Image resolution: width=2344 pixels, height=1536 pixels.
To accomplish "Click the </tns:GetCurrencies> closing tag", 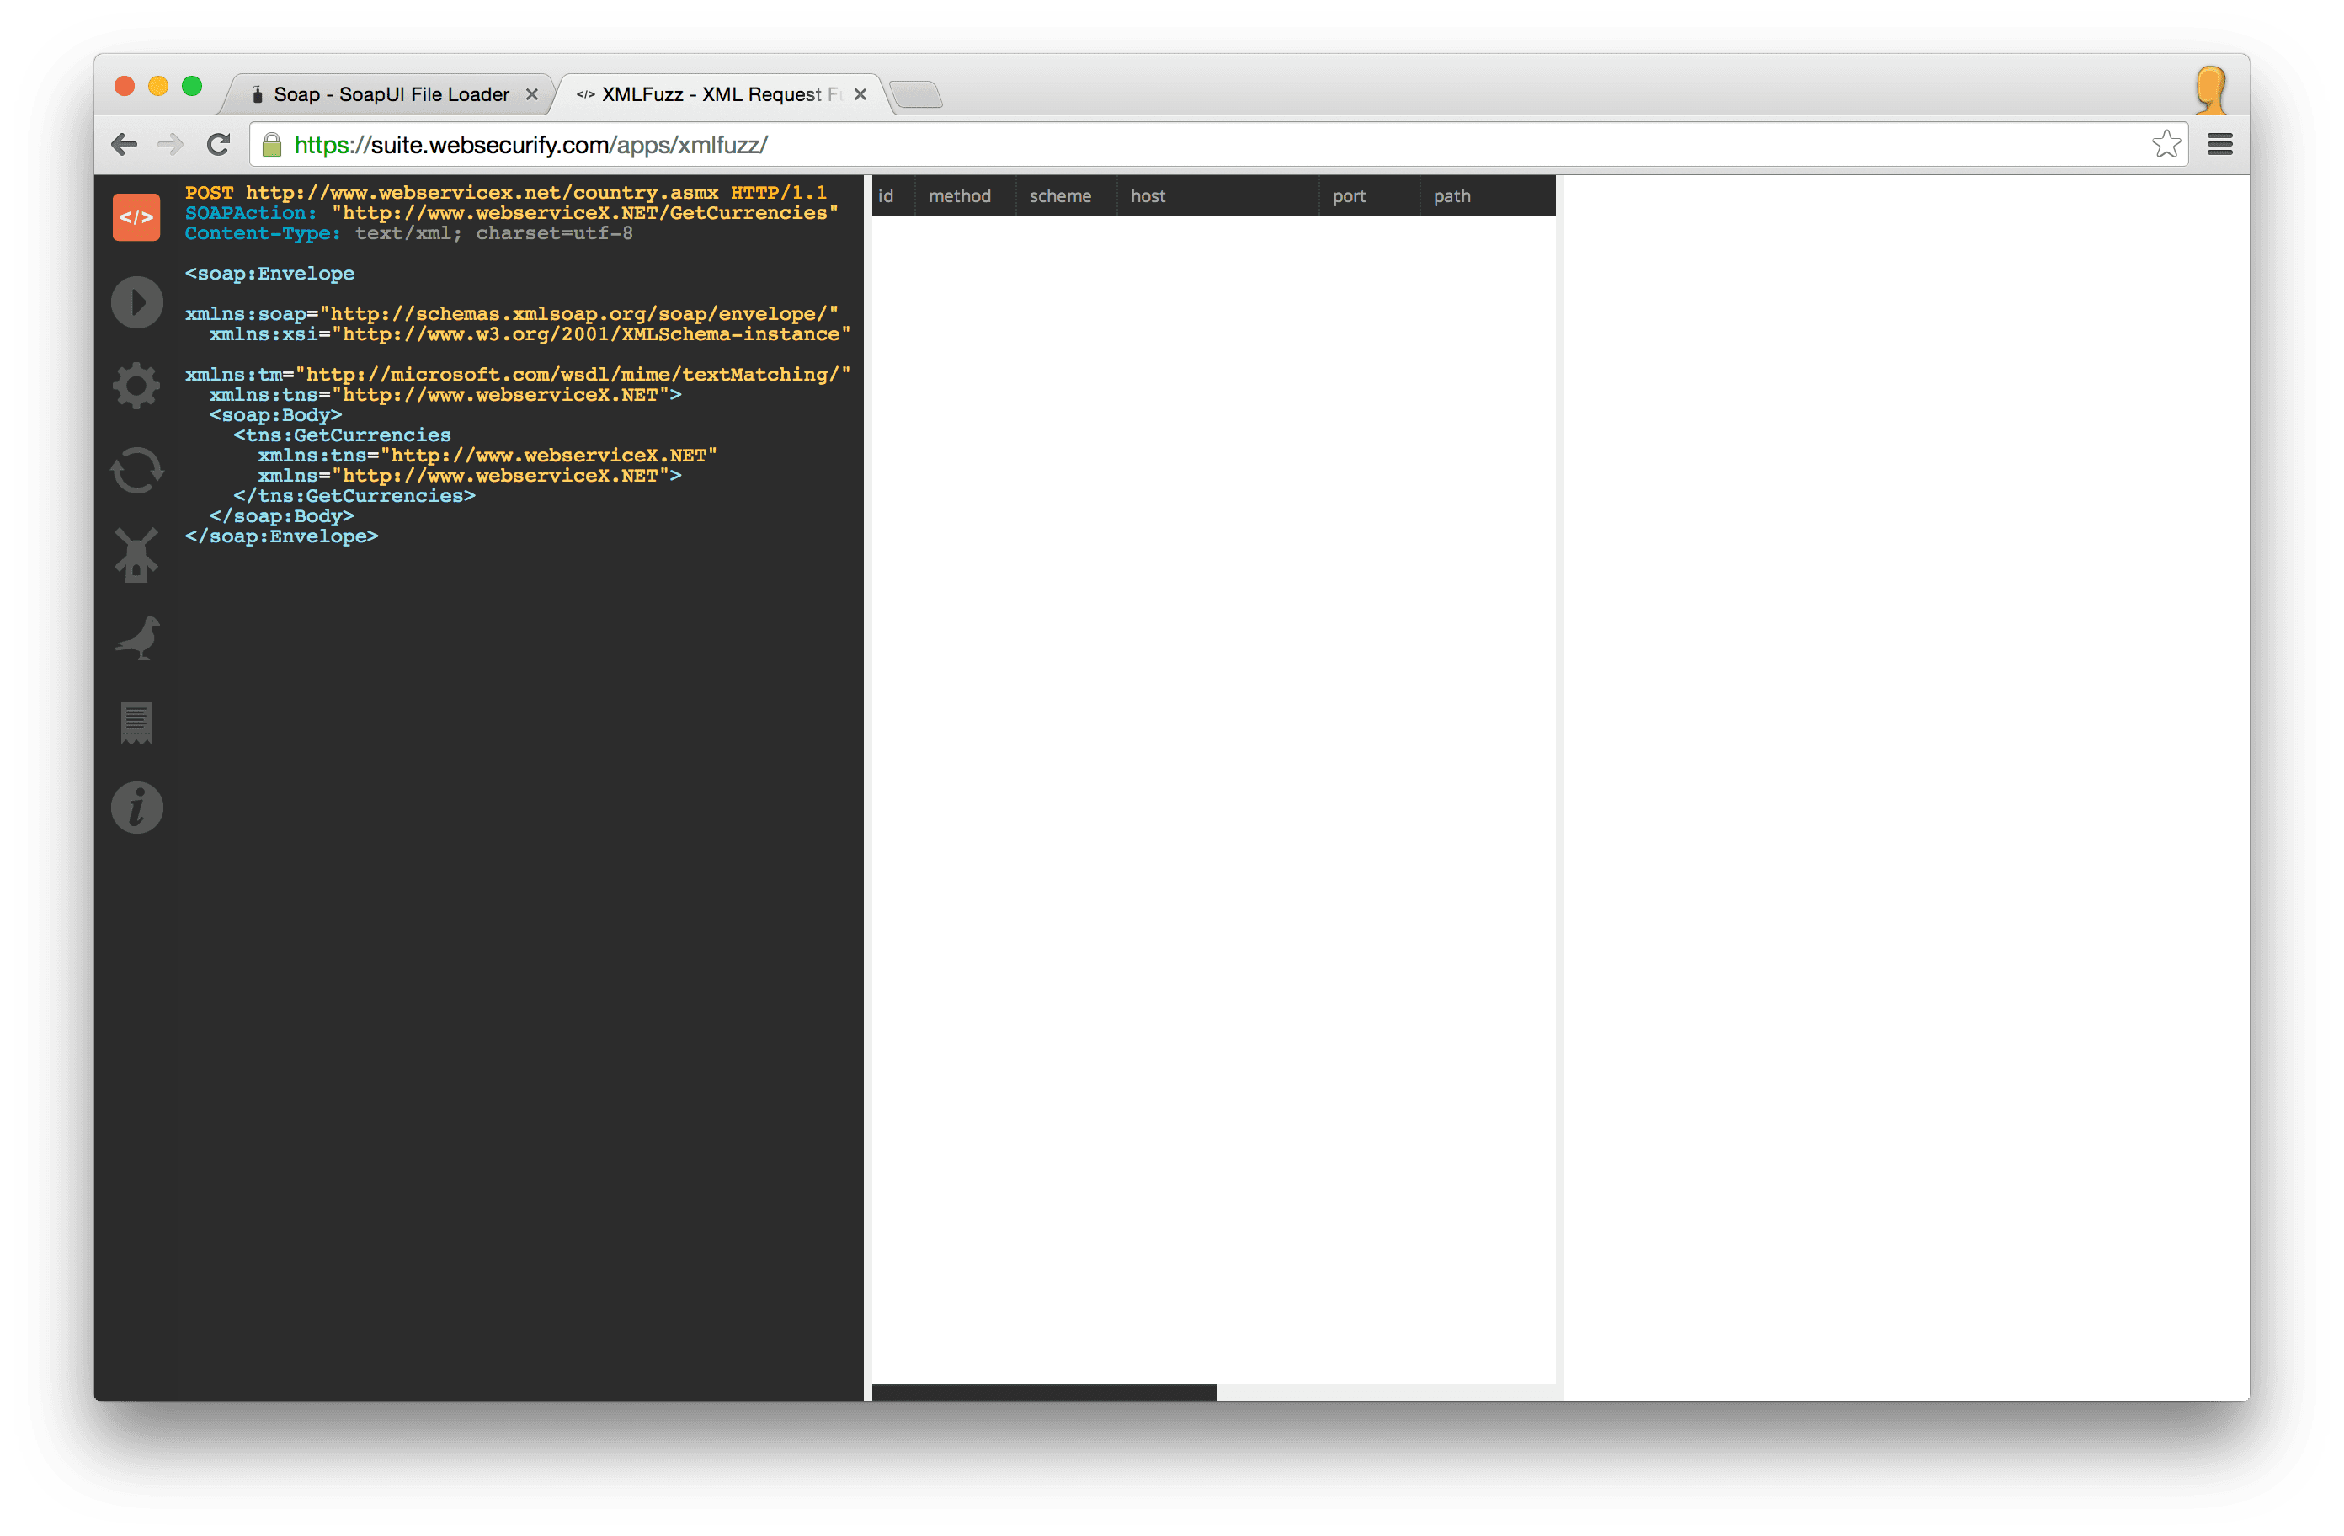I will click(x=354, y=496).
